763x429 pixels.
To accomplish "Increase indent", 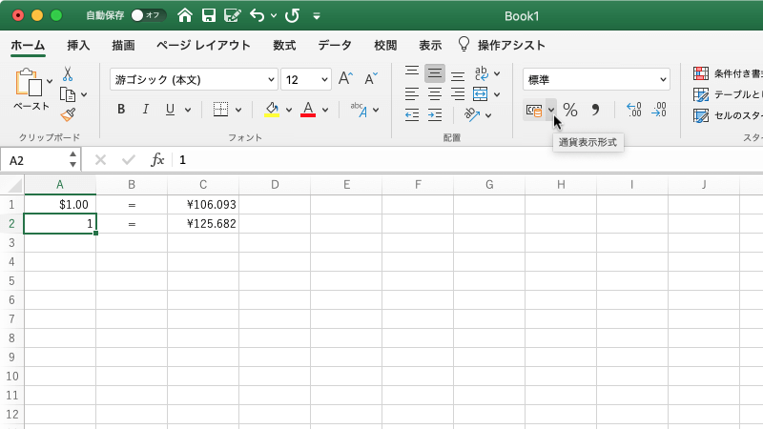I will click(x=435, y=115).
